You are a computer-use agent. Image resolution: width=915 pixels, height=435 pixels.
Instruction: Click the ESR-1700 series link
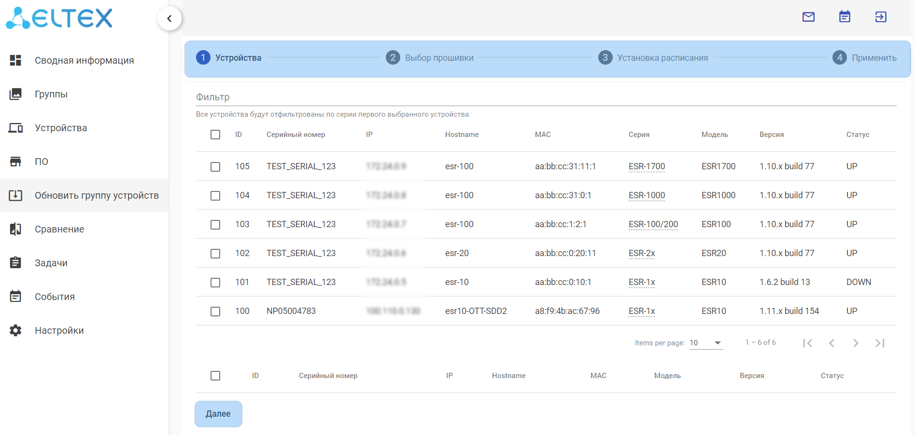point(647,166)
